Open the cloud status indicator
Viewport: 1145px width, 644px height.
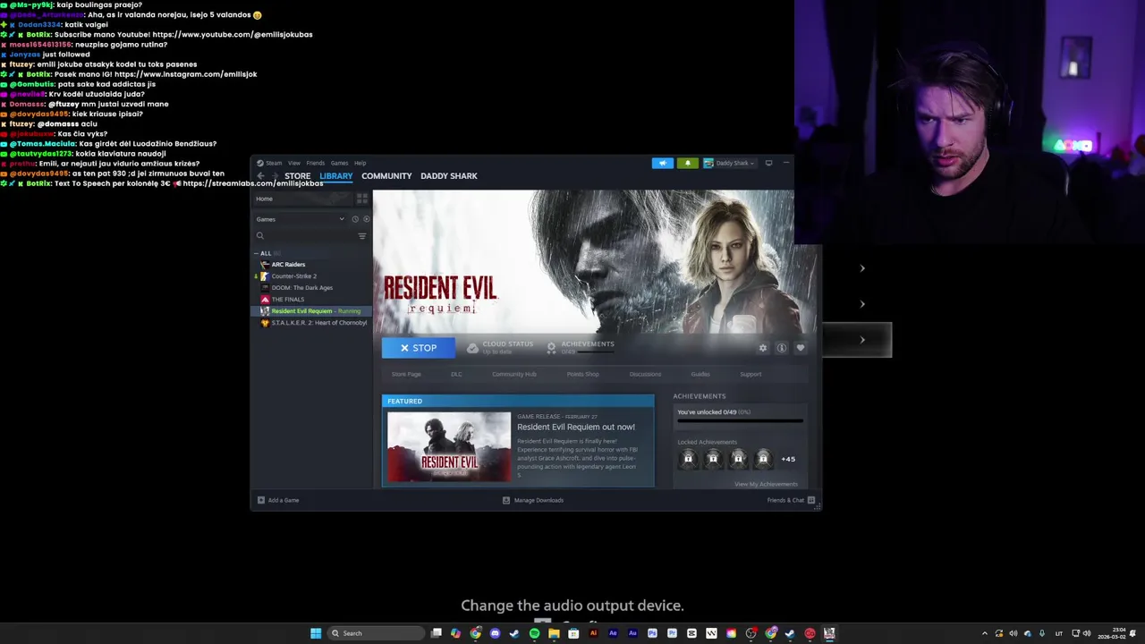(x=500, y=347)
